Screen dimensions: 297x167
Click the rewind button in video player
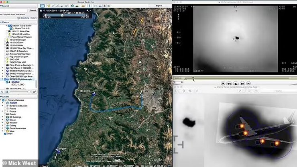coord(228,83)
